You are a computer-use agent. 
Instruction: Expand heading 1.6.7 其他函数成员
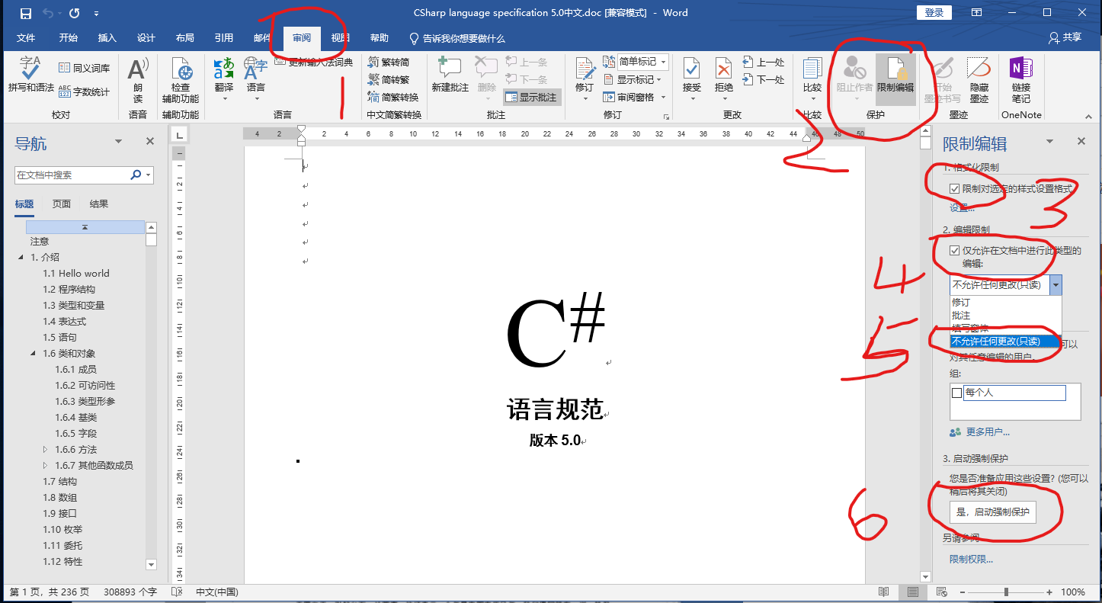[46, 466]
